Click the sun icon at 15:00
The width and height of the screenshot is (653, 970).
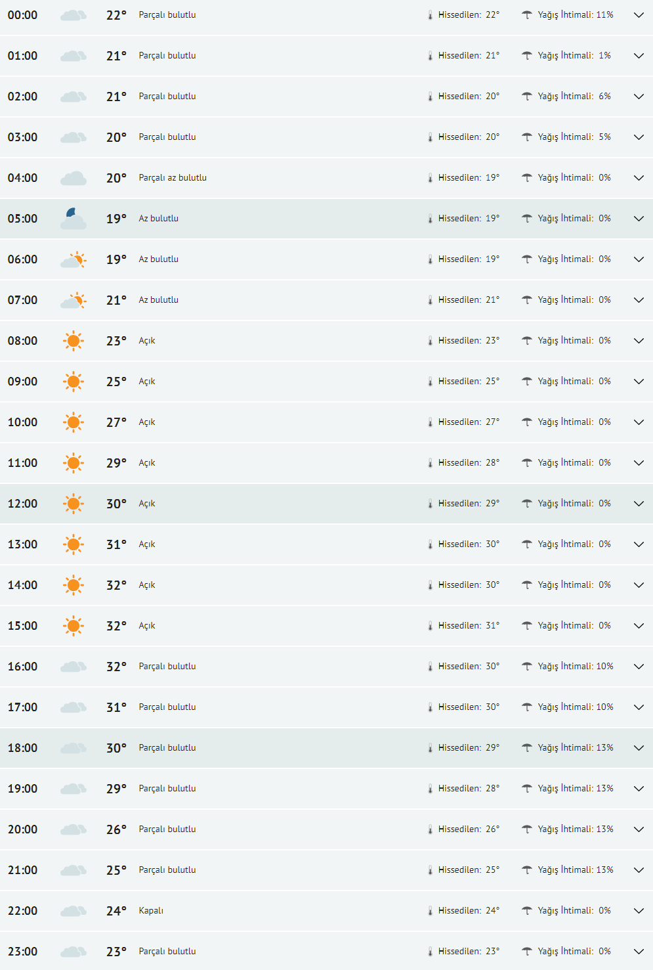coord(74,626)
